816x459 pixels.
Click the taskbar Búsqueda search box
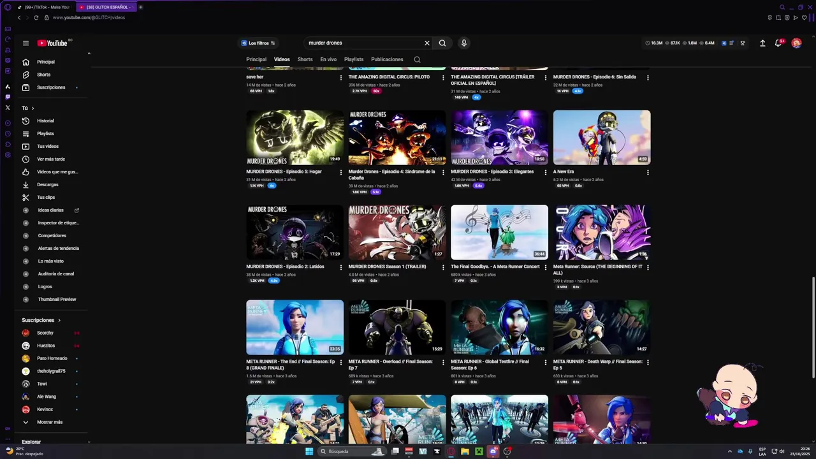[351, 451]
